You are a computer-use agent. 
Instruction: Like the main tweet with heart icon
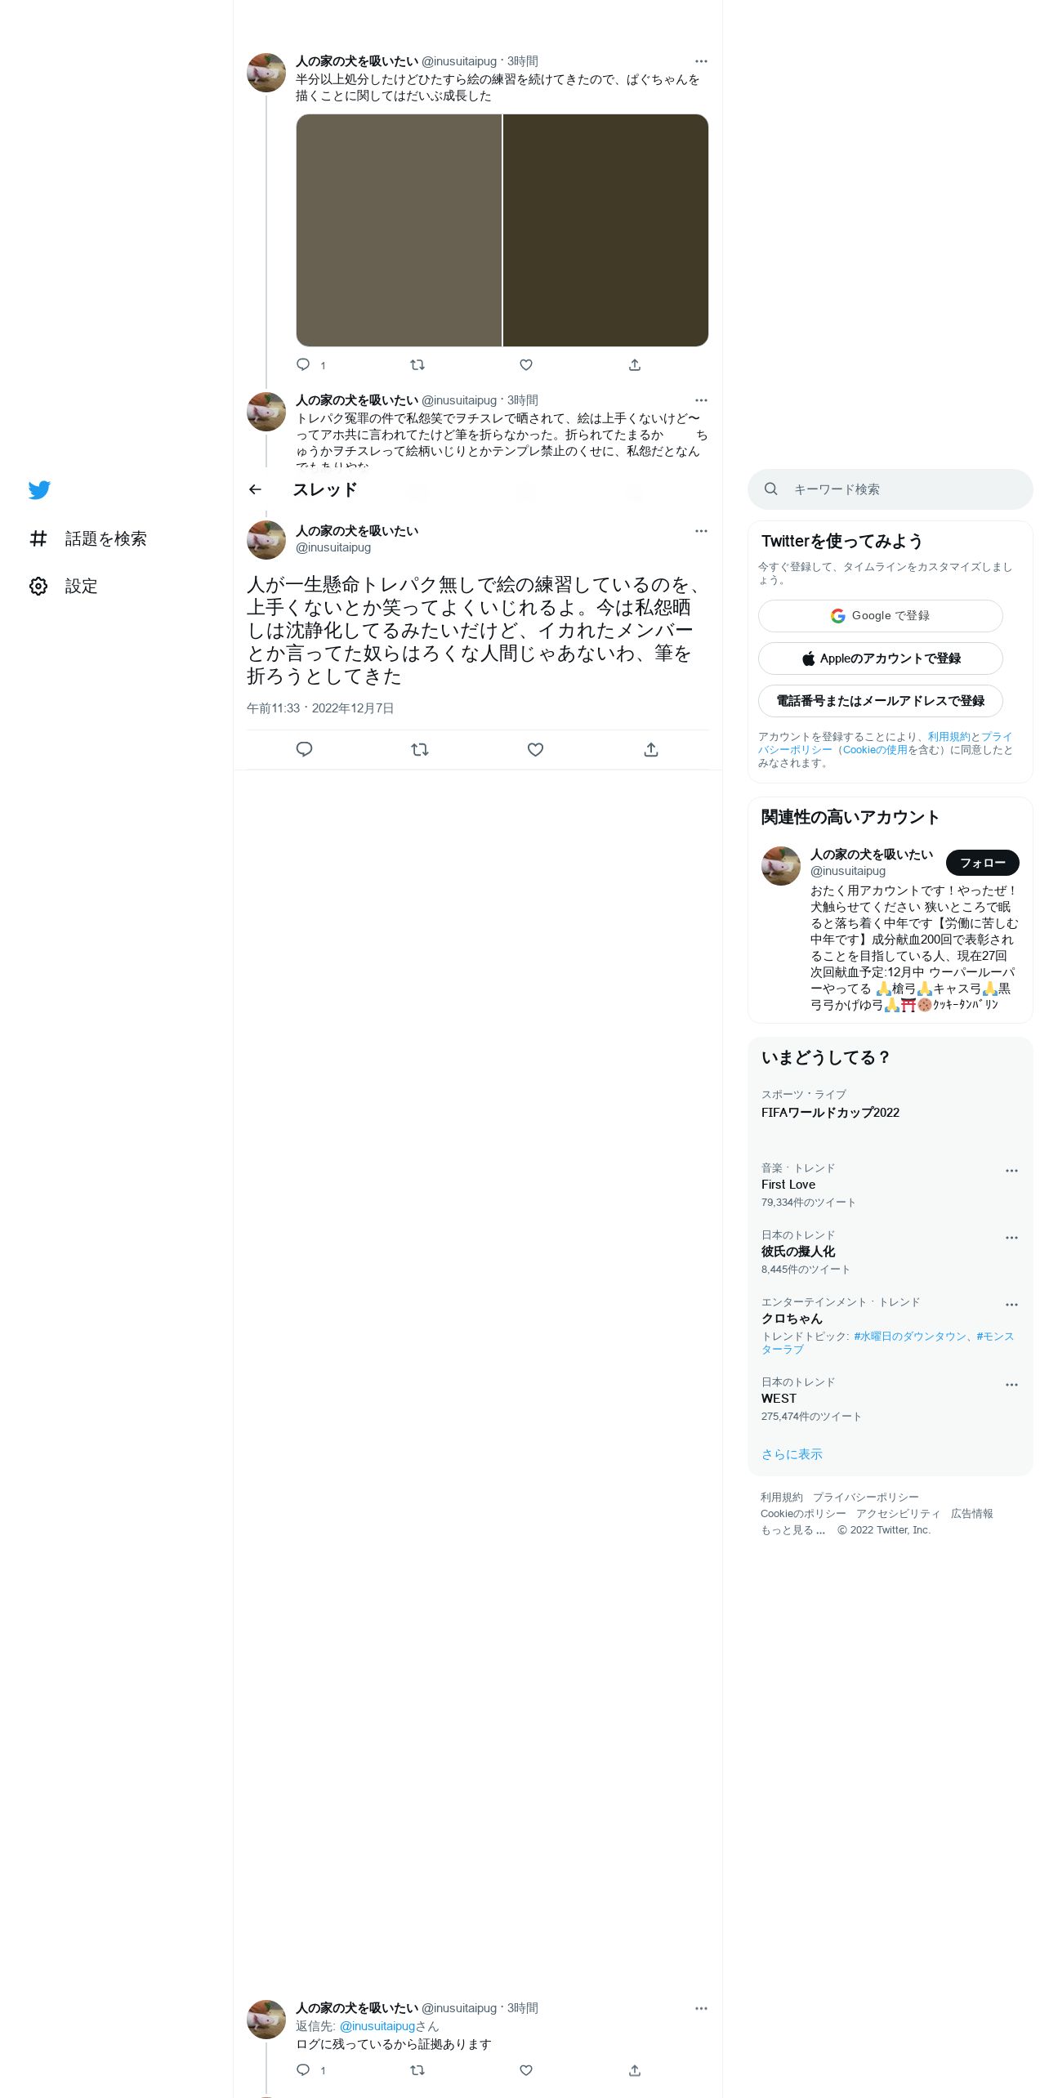(x=535, y=749)
